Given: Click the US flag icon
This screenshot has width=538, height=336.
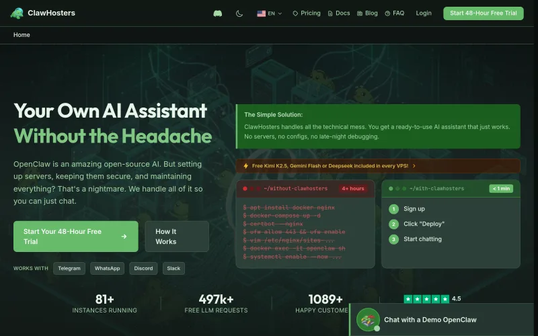Looking at the screenshot, I should coord(261,13).
